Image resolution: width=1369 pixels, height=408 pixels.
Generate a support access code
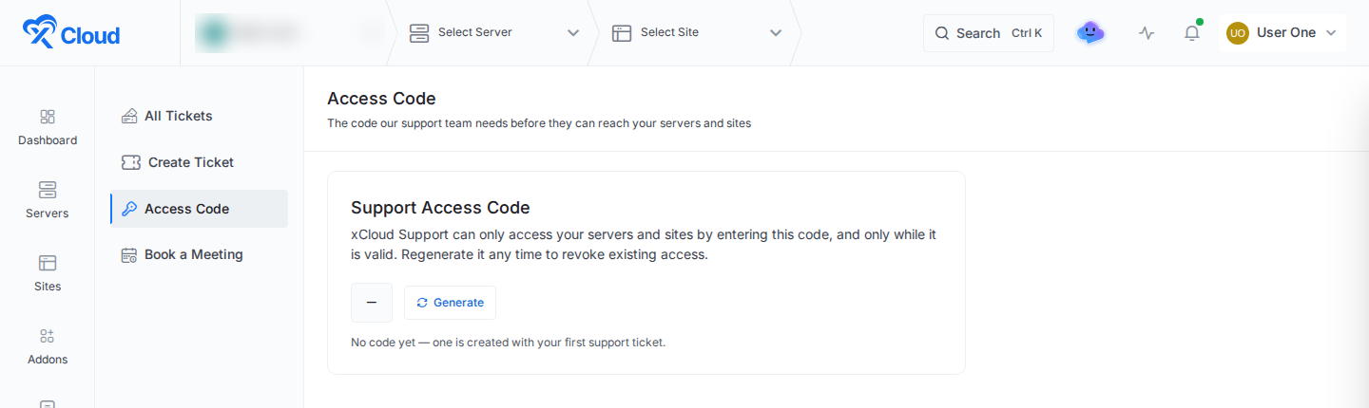click(x=450, y=303)
